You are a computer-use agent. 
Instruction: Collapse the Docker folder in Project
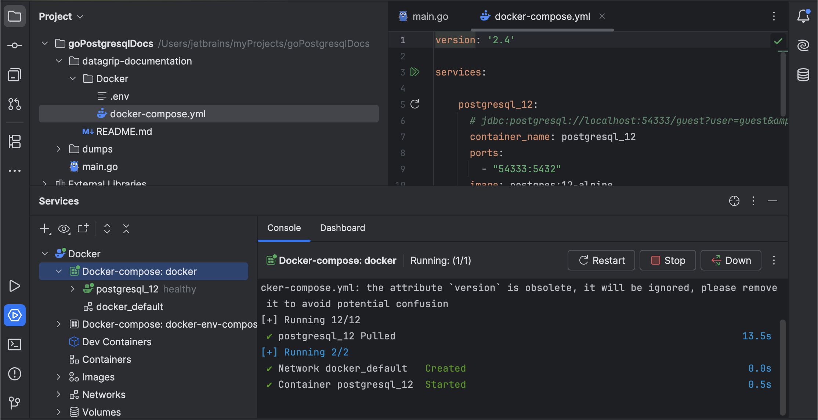coord(73,79)
